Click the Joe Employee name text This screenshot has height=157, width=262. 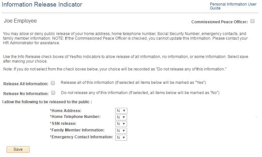click(20, 21)
